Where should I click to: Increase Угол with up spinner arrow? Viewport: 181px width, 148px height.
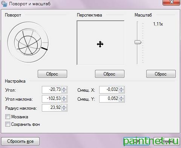coord(64,88)
